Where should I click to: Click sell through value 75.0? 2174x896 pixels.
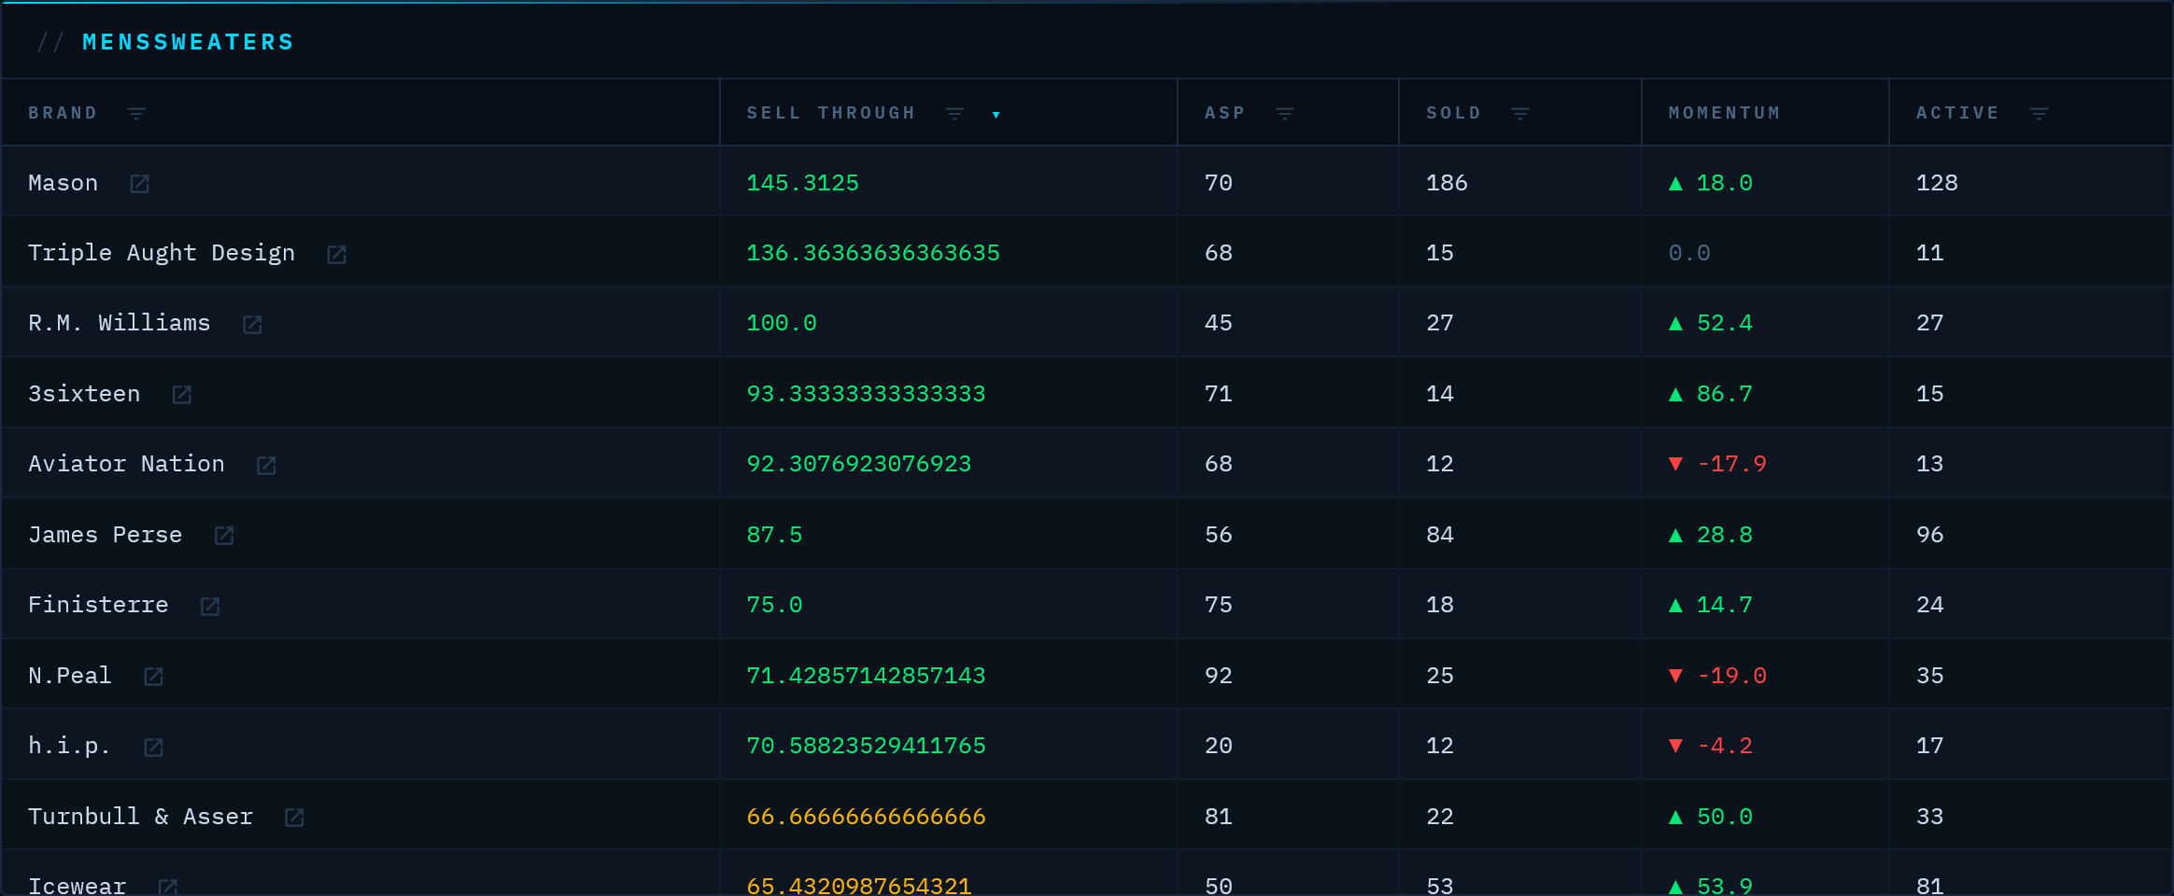coord(774,605)
